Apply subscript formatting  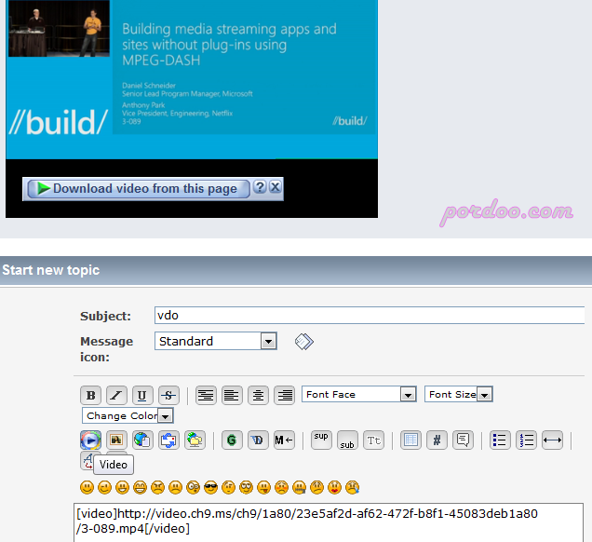(347, 440)
